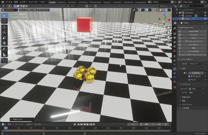The image size is (208, 135).
Task: Hide the Collection with its eye icon
Action: click(x=205, y=13)
